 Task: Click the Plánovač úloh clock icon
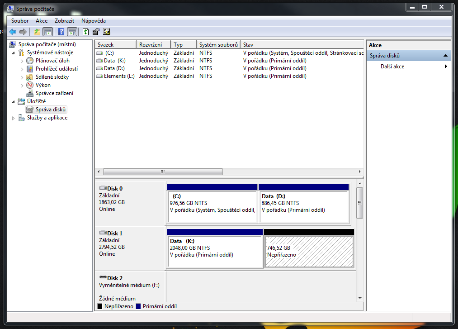(30, 61)
